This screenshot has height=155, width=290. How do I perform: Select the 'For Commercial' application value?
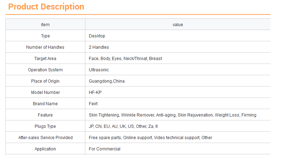tap(104, 149)
